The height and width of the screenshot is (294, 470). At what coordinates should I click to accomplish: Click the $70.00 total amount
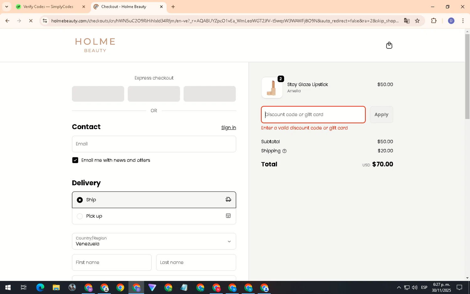coord(383,164)
